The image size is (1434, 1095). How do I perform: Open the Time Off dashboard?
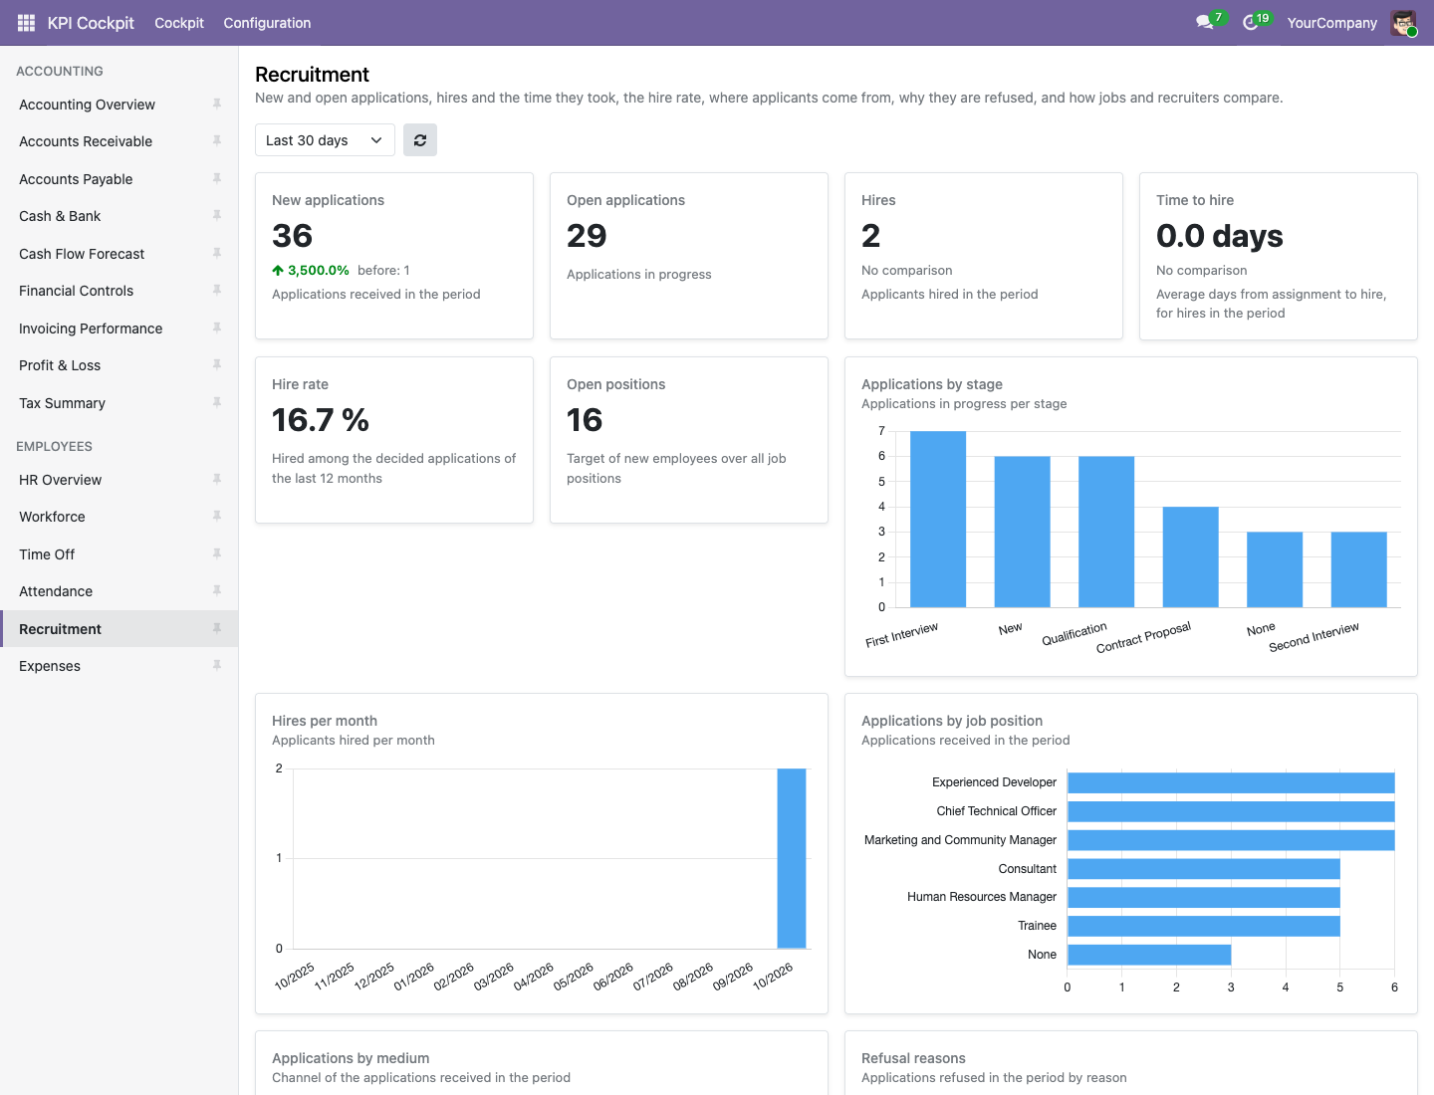(x=119, y=554)
